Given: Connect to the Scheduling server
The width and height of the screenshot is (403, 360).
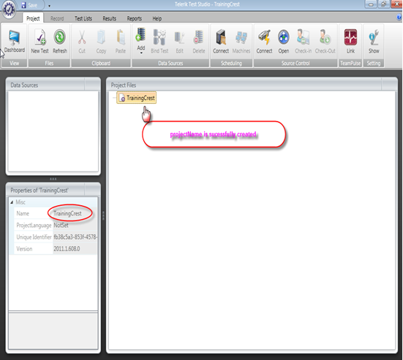Looking at the screenshot, I should pyautogui.click(x=221, y=41).
